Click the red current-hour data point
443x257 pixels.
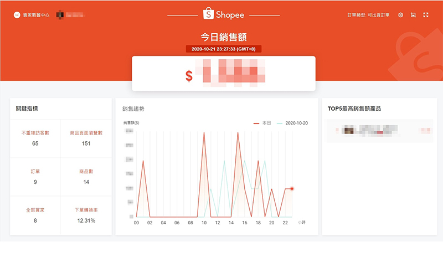coord(292,188)
